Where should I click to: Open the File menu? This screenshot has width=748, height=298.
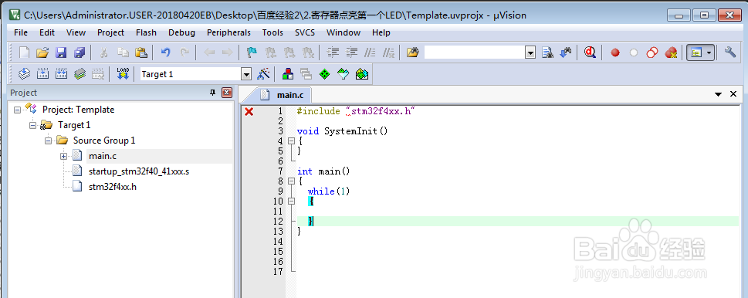pos(21,32)
